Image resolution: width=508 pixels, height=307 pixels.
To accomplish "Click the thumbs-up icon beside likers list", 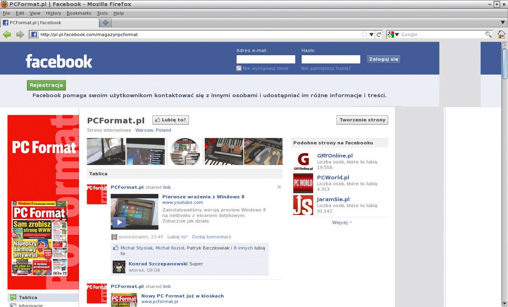I will [x=116, y=248].
